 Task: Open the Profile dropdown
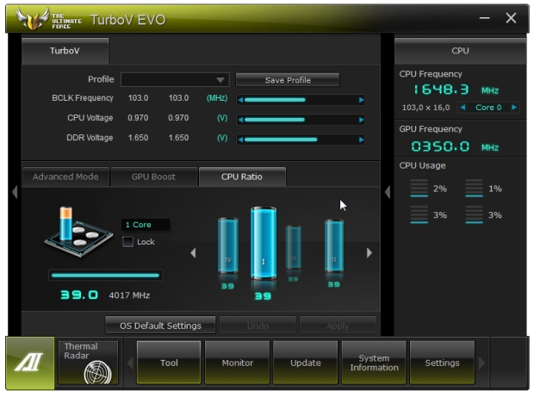coord(175,80)
